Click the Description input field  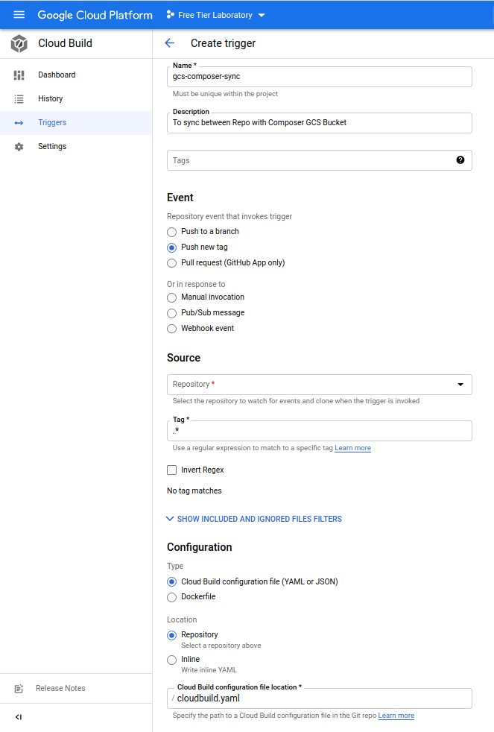tap(320, 123)
